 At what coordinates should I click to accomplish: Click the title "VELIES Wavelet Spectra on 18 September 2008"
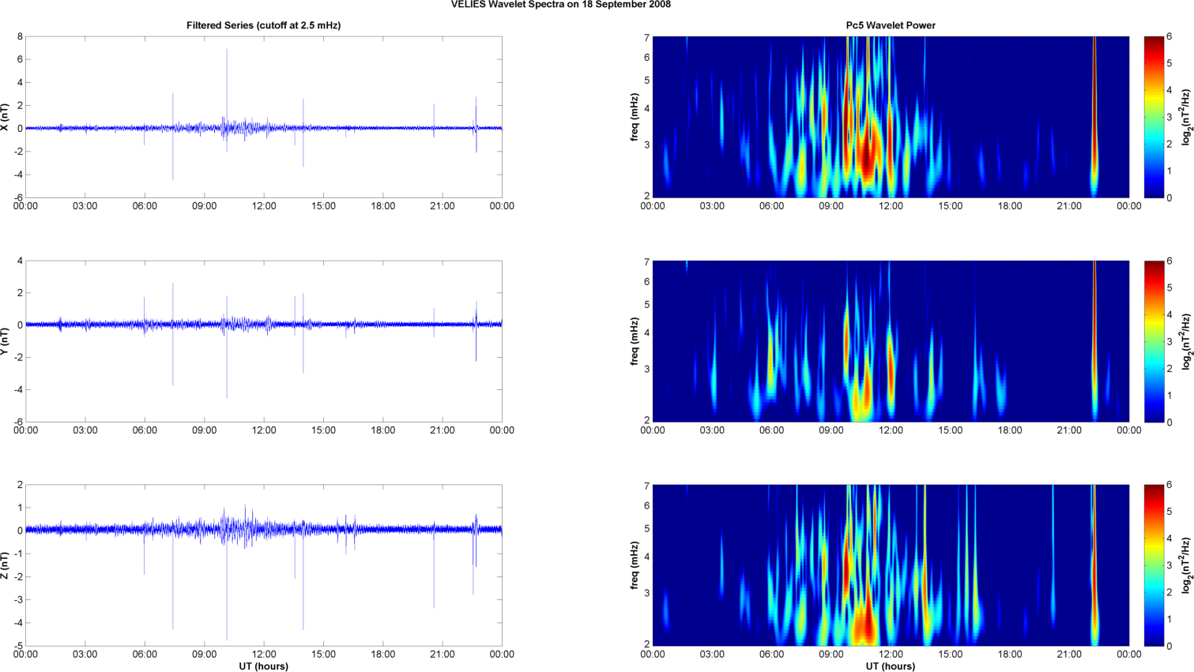[561, 5]
